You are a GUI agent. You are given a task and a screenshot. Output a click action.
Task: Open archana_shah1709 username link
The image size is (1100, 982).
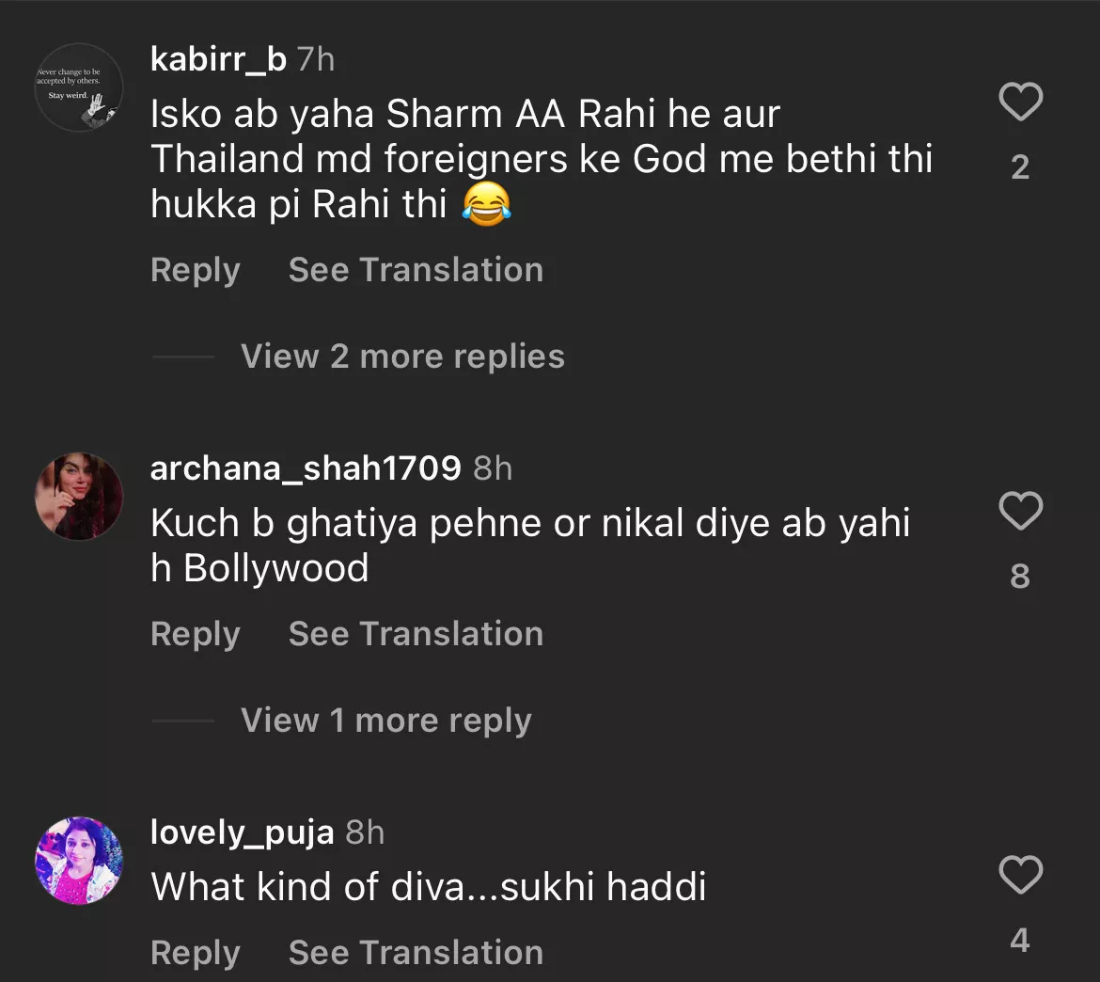tap(306, 467)
